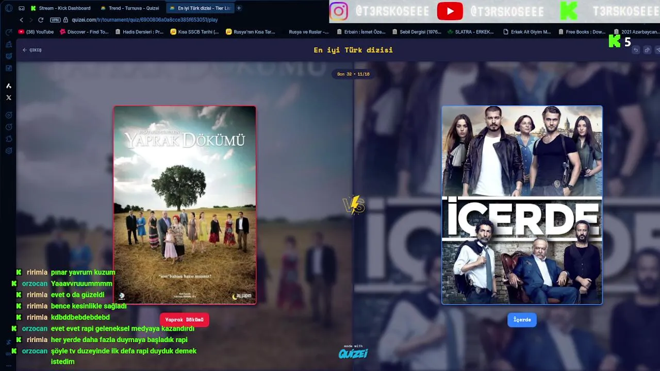Click the ÇIKIŞ exit button
The image size is (660, 371).
pyautogui.click(x=32, y=50)
